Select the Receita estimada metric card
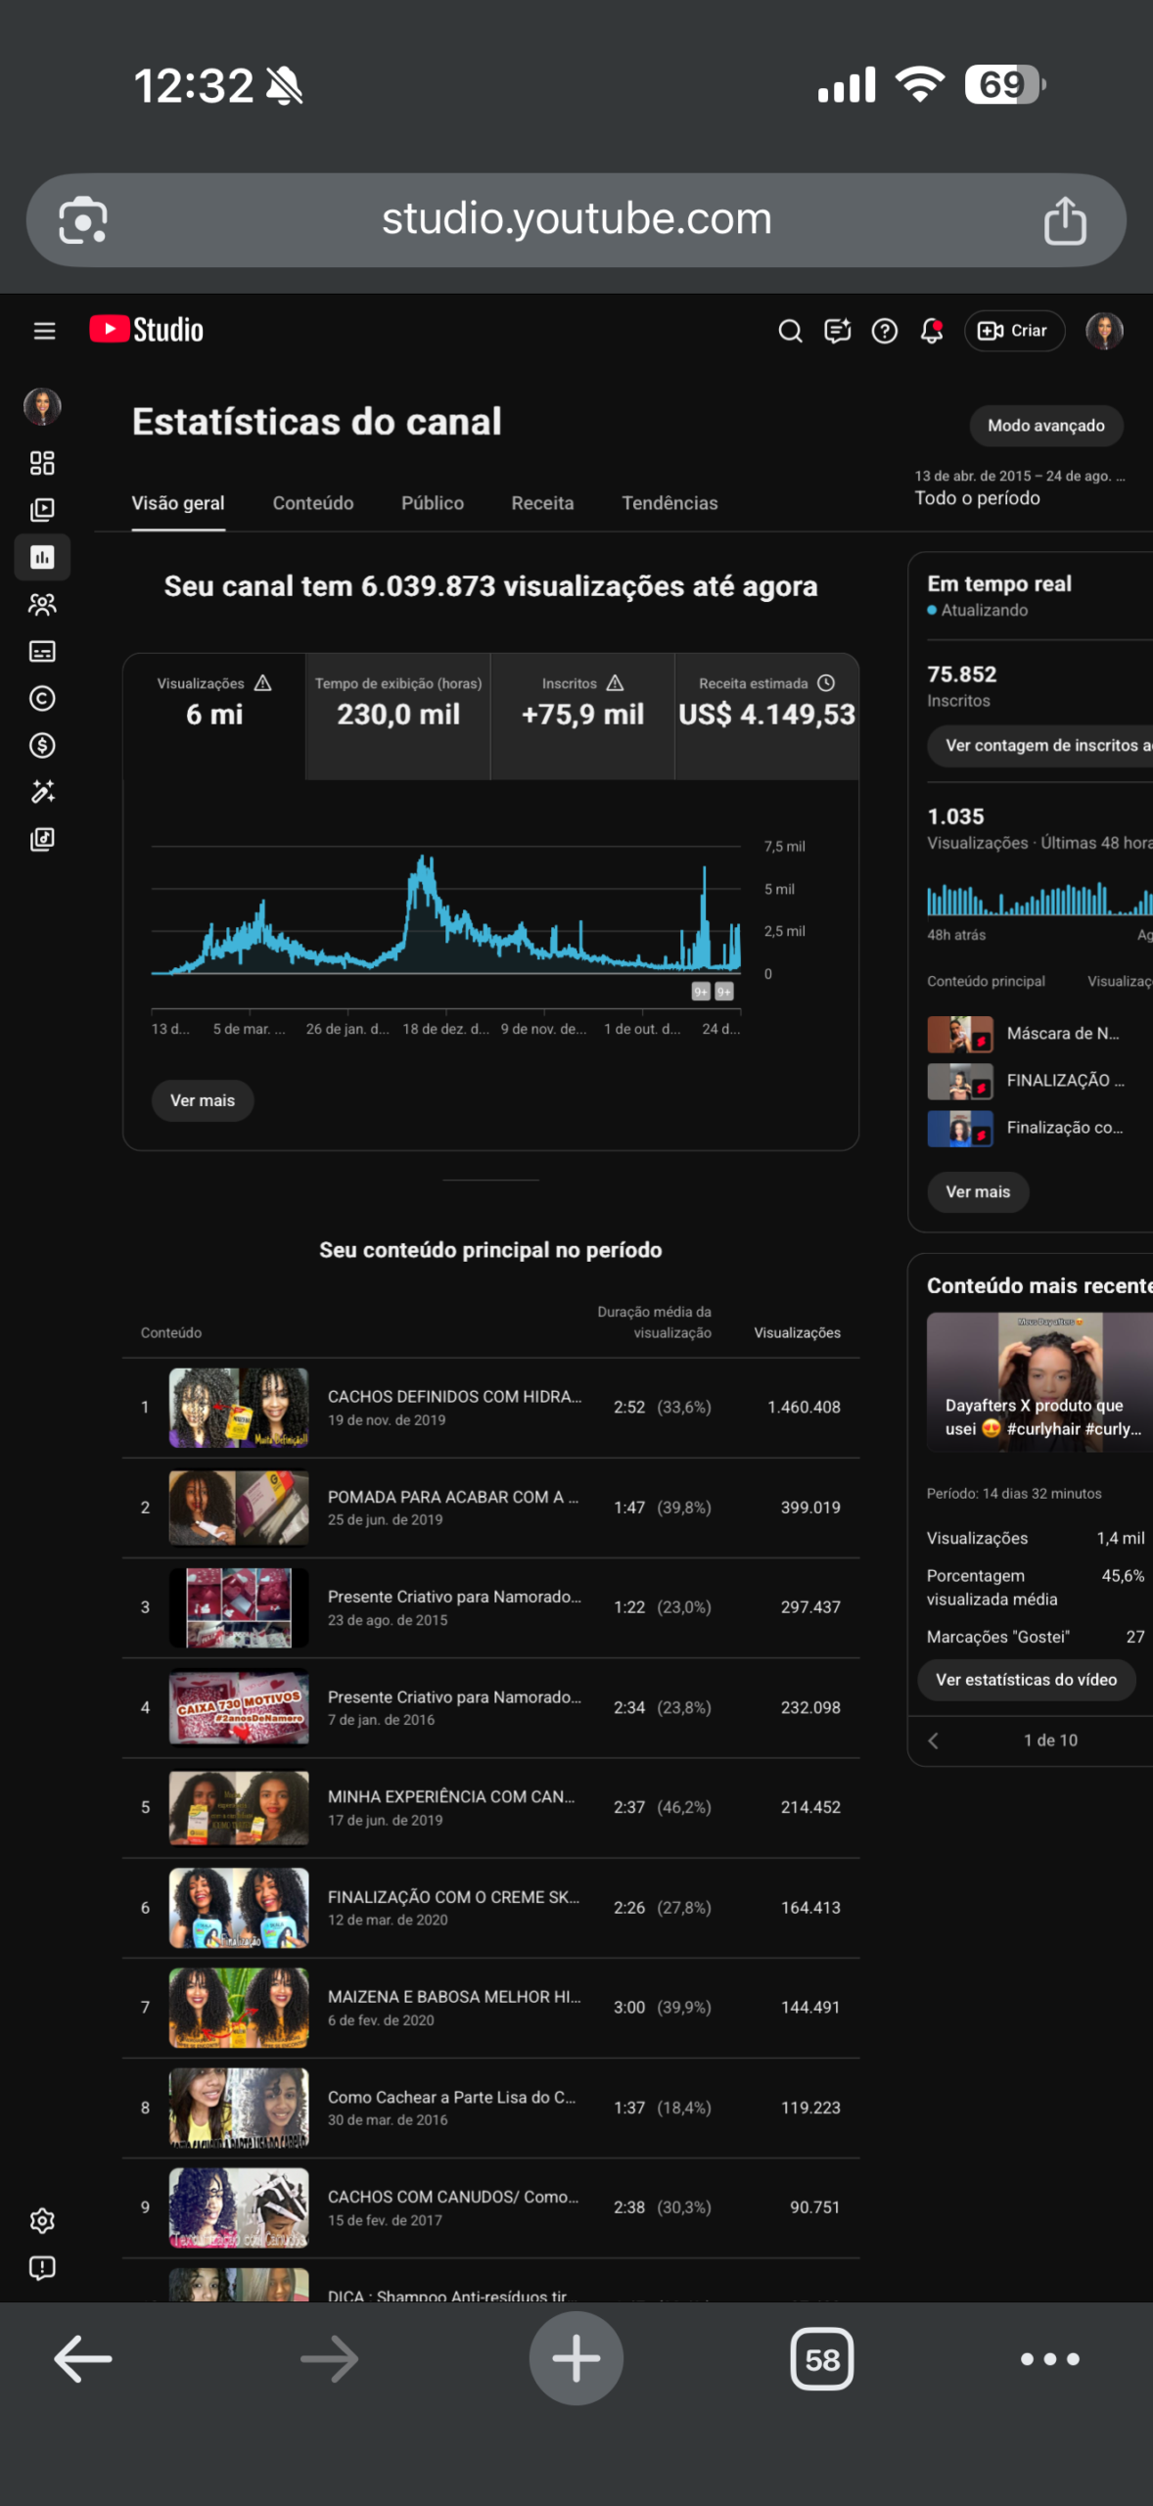This screenshot has height=2506, width=1153. coord(766,716)
